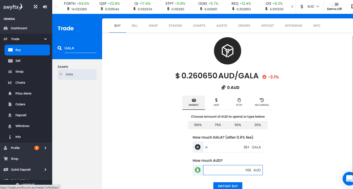Click the Swyftx logo

13,7
